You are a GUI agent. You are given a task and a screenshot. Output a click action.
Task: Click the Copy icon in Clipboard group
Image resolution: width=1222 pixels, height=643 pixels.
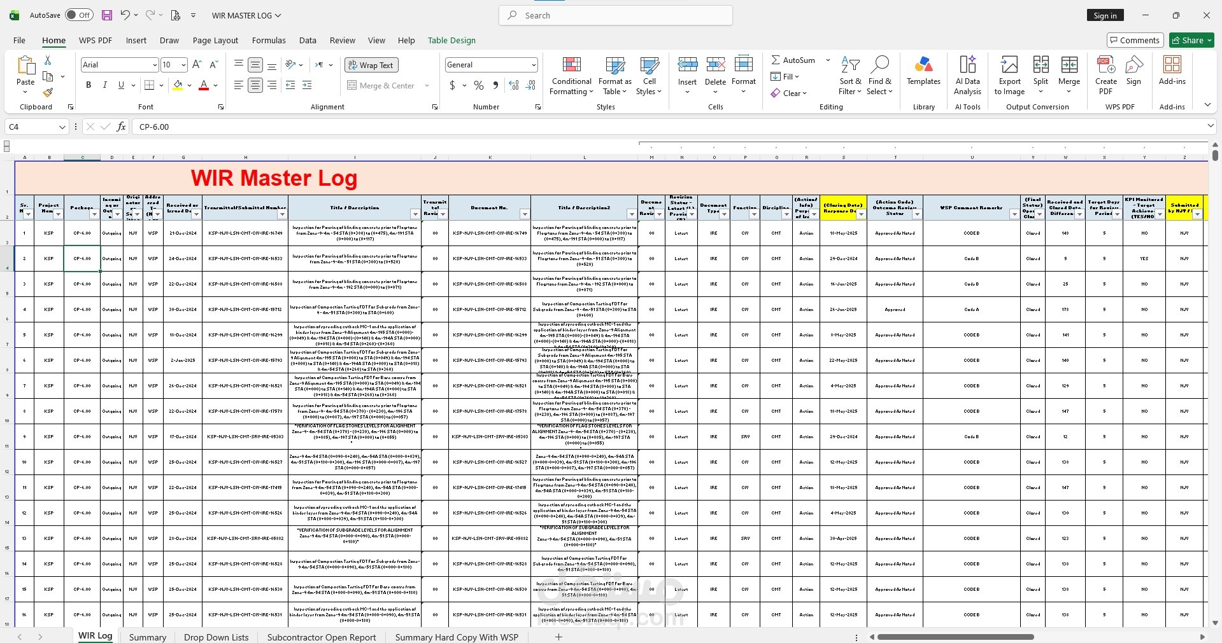coord(48,76)
